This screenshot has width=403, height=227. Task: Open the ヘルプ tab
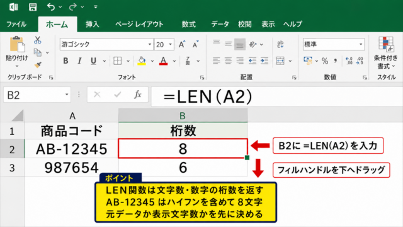coord(292,25)
